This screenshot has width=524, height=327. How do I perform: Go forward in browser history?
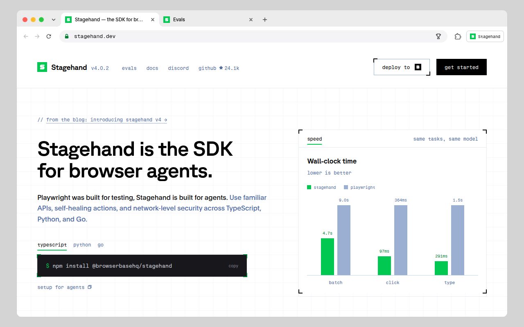(37, 36)
